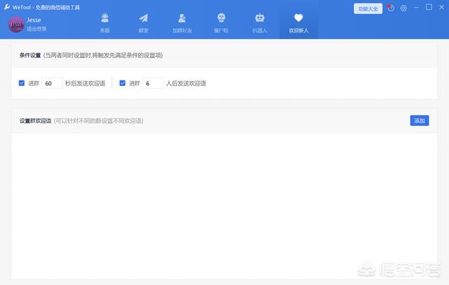Click 添加 to add a welcome message
This screenshot has width=449, height=285.
click(420, 120)
